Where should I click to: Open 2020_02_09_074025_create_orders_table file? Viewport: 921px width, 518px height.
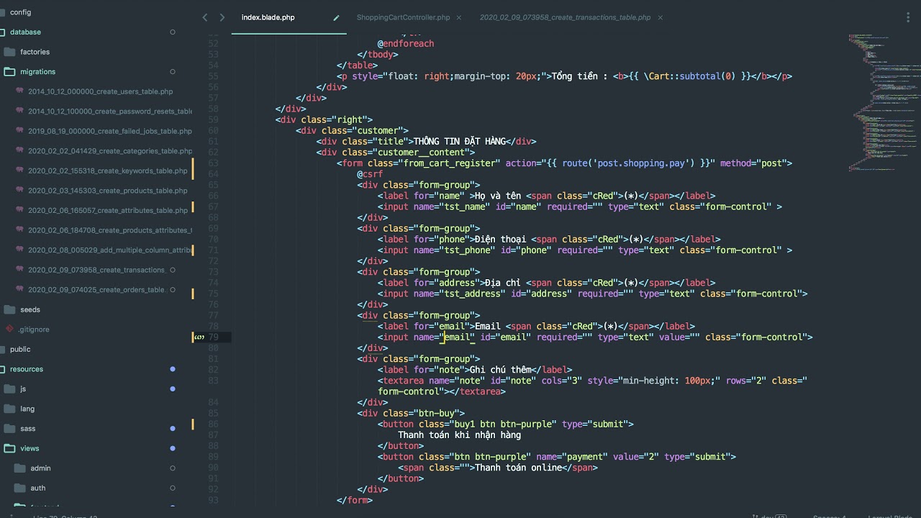click(x=96, y=289)
